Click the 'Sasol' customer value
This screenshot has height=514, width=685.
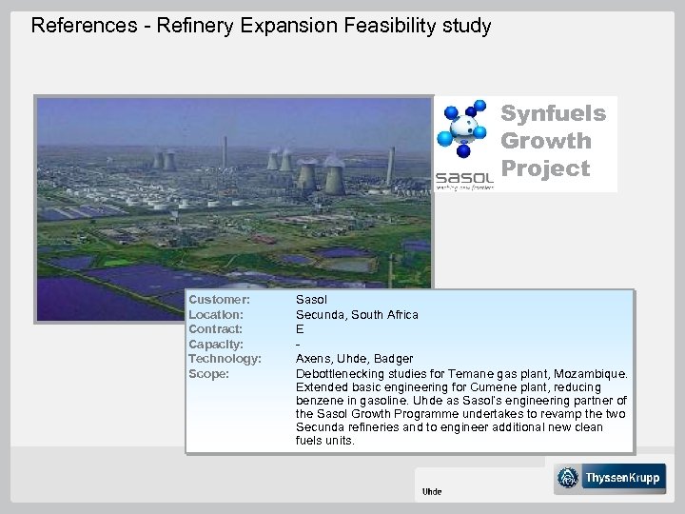point(311,300)
